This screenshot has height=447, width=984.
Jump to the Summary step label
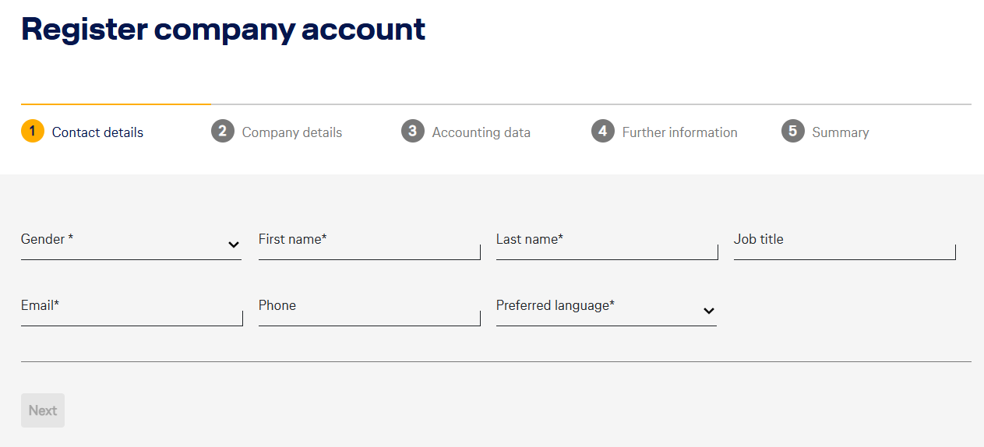click(x=840, y=132)
